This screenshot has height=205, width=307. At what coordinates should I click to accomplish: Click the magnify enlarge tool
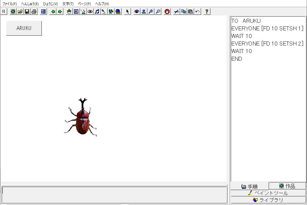[151, 12]
